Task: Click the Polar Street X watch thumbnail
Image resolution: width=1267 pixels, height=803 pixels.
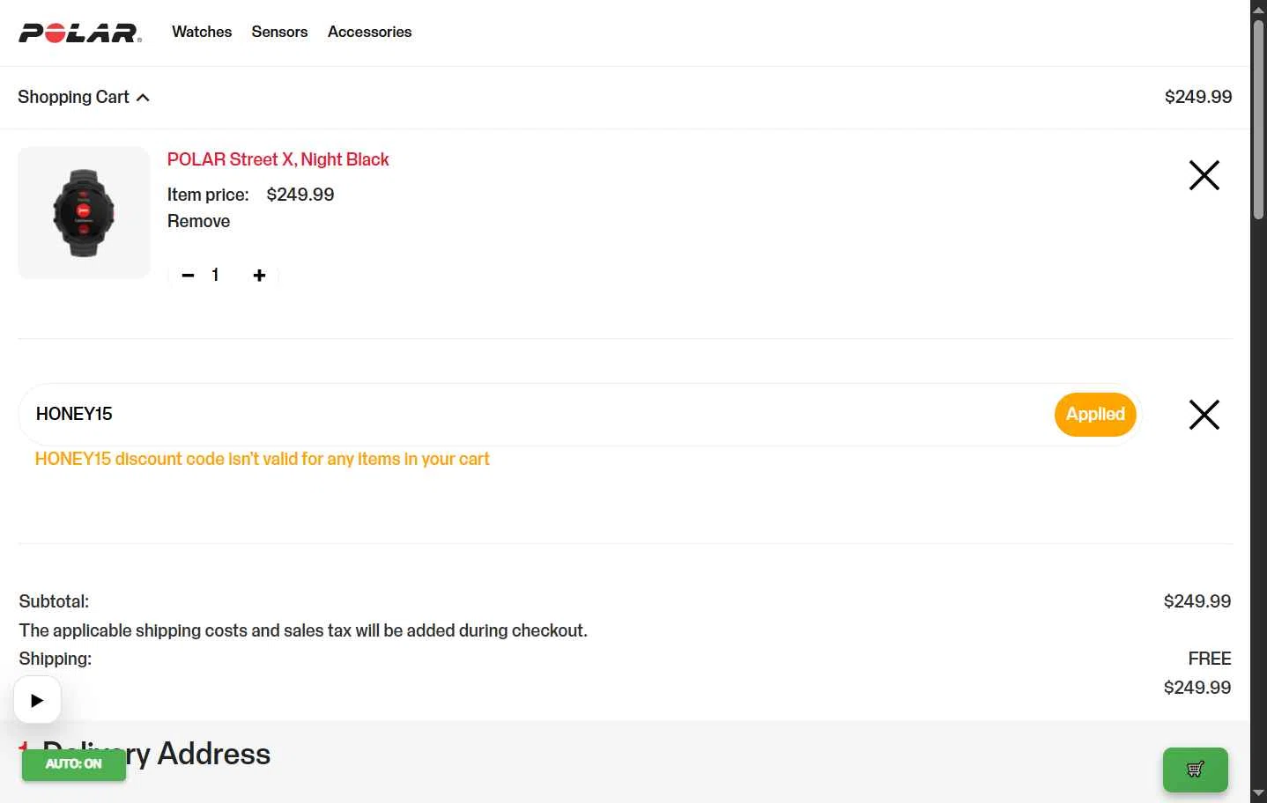Action: coord(85,213)
